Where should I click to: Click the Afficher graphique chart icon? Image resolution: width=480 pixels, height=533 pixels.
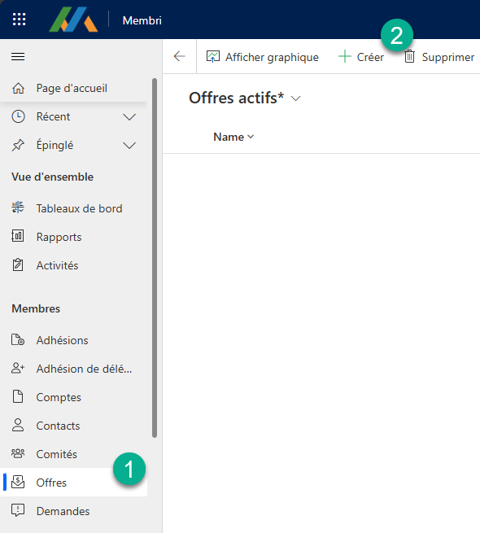pos(213,57)
